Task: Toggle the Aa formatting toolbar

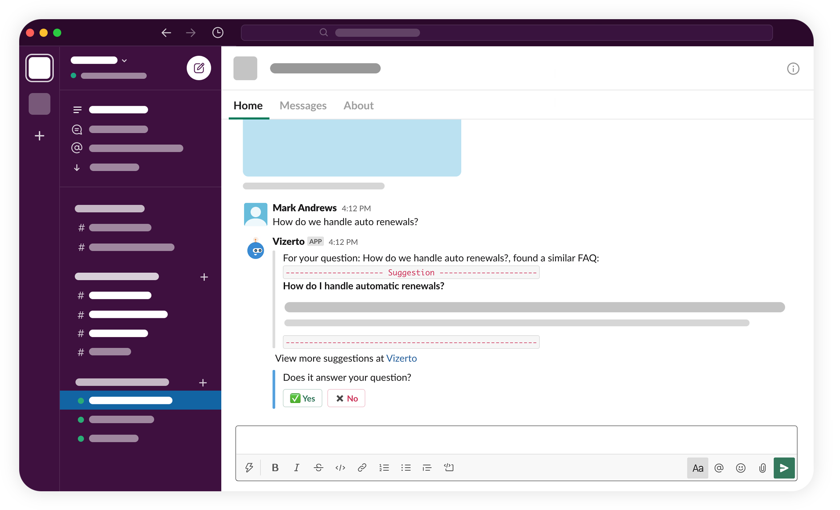Action: click(697, 468)
